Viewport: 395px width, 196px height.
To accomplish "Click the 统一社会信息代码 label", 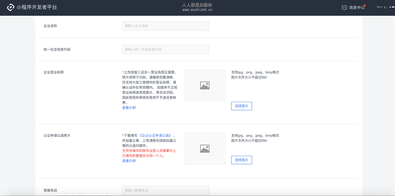I will 57,49.
